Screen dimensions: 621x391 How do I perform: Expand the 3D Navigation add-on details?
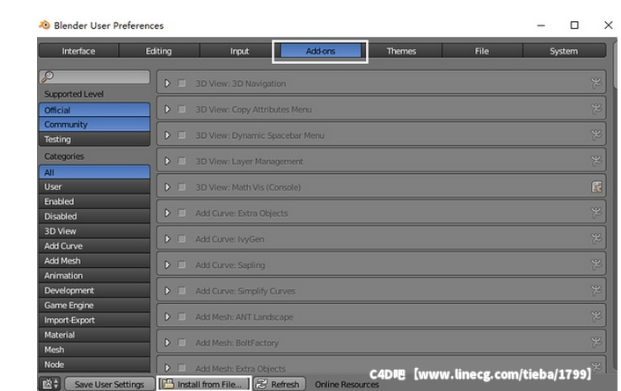[167, 83]
